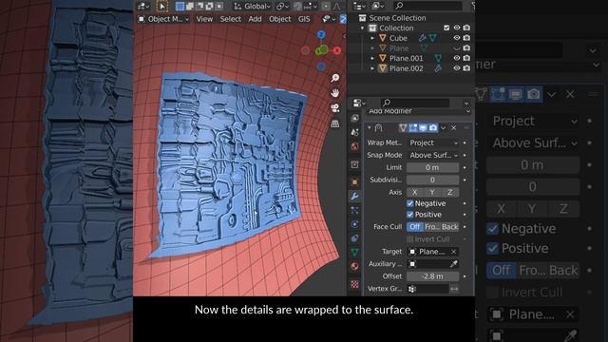Hide Cube using its eye icon
Screen dimensions: 608x342
click(457, 38)
